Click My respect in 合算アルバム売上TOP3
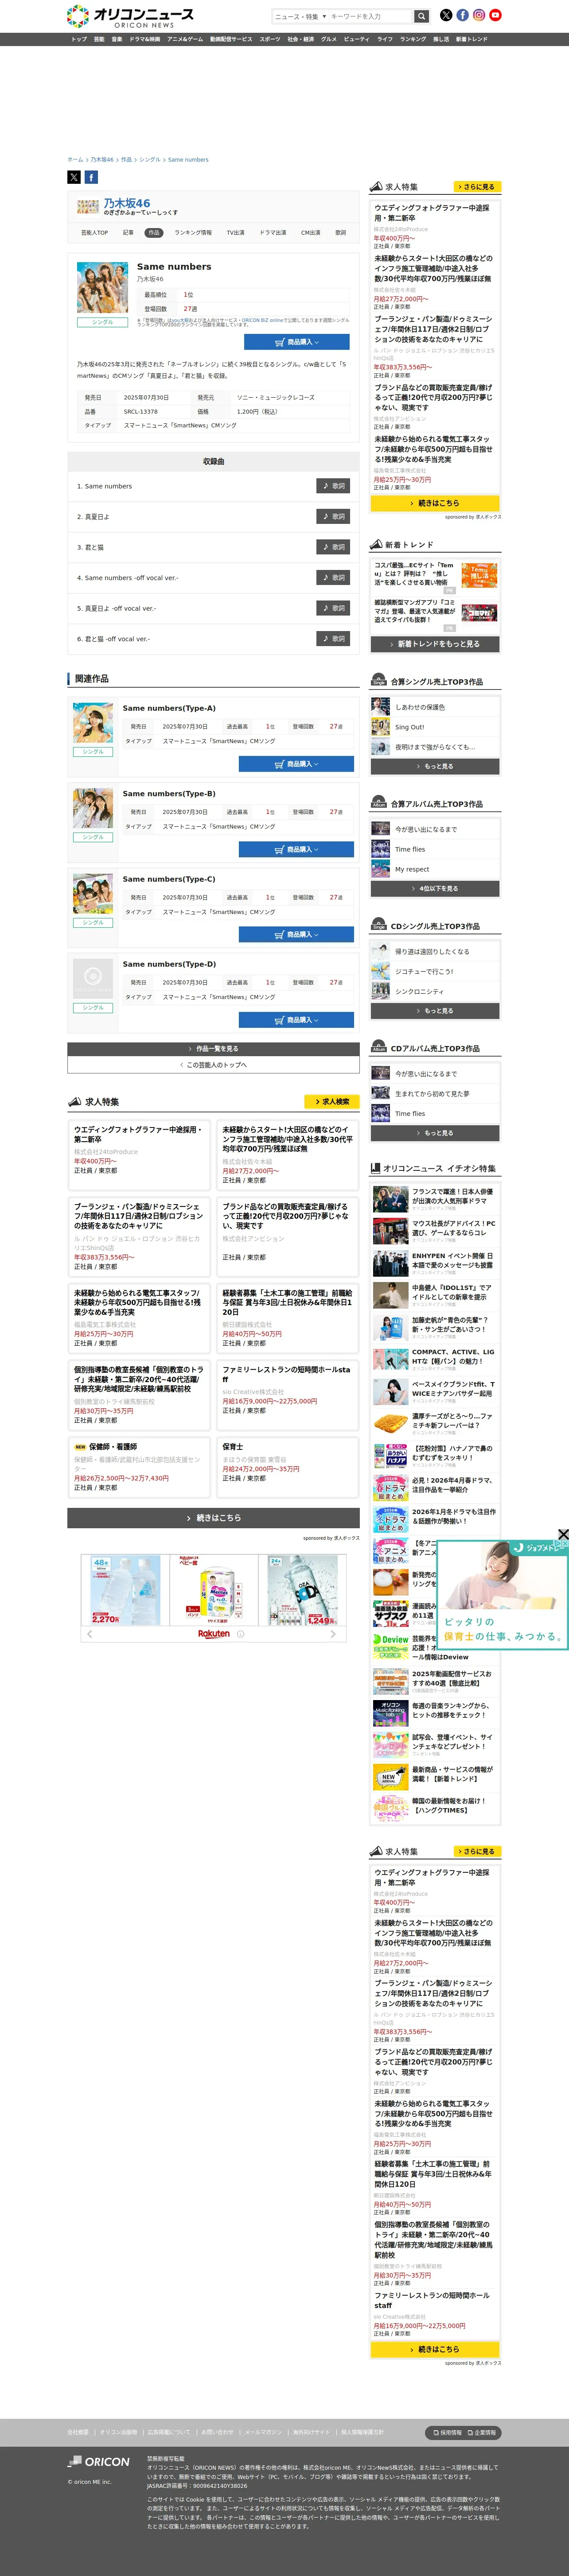Image resolution: width=569 pixels, height=2576 pixels. coord(412,869)
